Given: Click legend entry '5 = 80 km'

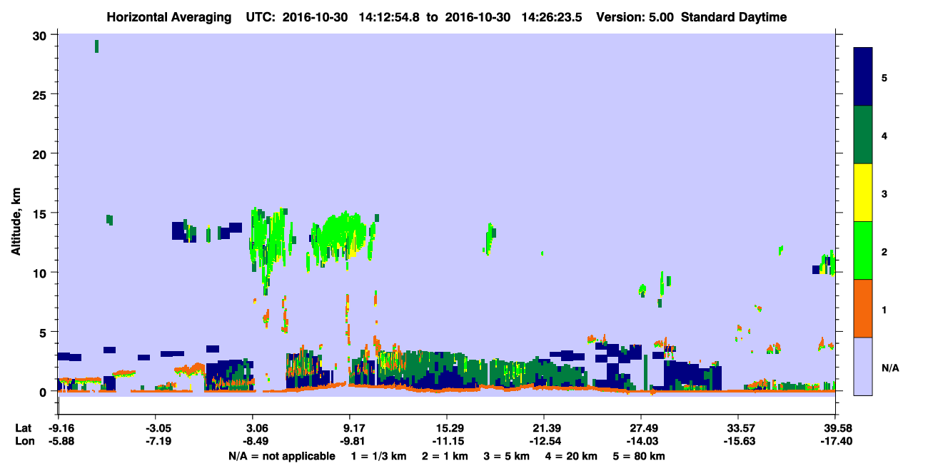Looking at the screenshot, I should tap(639, 456).
